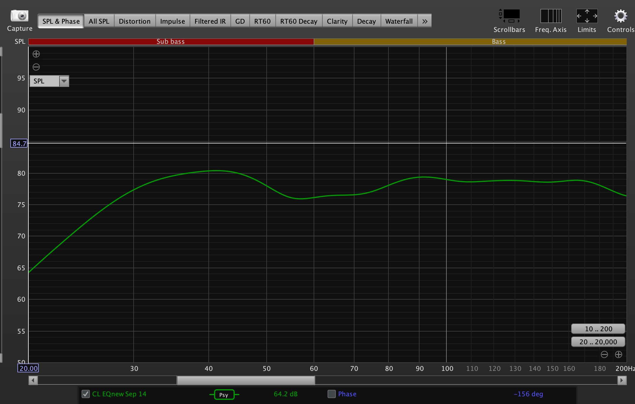Viewport: 635px width, 404px height.
Task: Zoom in vertical axis plus icon
Action: click(36, 54)
